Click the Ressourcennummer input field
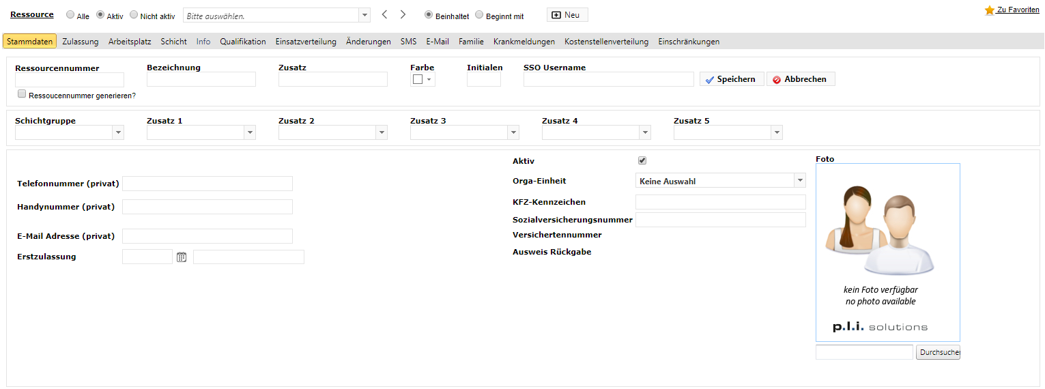Image resolution: width=1045 pixels, height=389 pixels. 70,79
